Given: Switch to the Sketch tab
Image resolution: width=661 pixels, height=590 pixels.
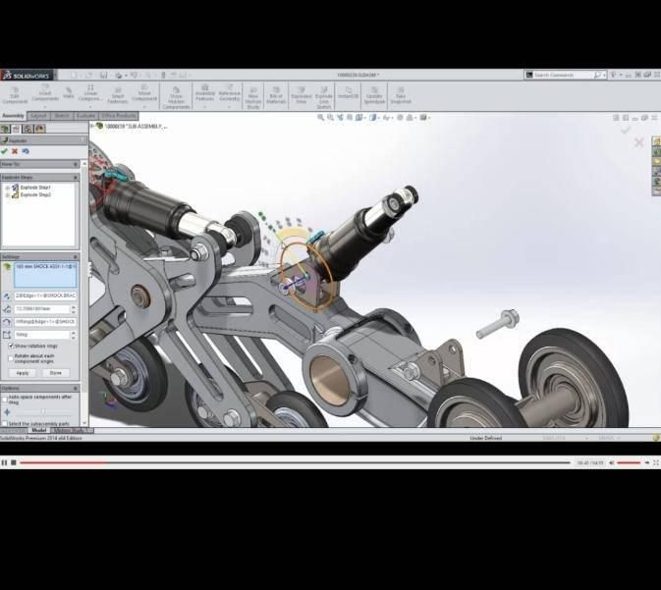Looking at the screenshot, I should [62, 116].
